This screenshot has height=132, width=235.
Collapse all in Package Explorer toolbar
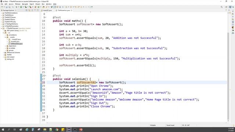click(26, 10)
